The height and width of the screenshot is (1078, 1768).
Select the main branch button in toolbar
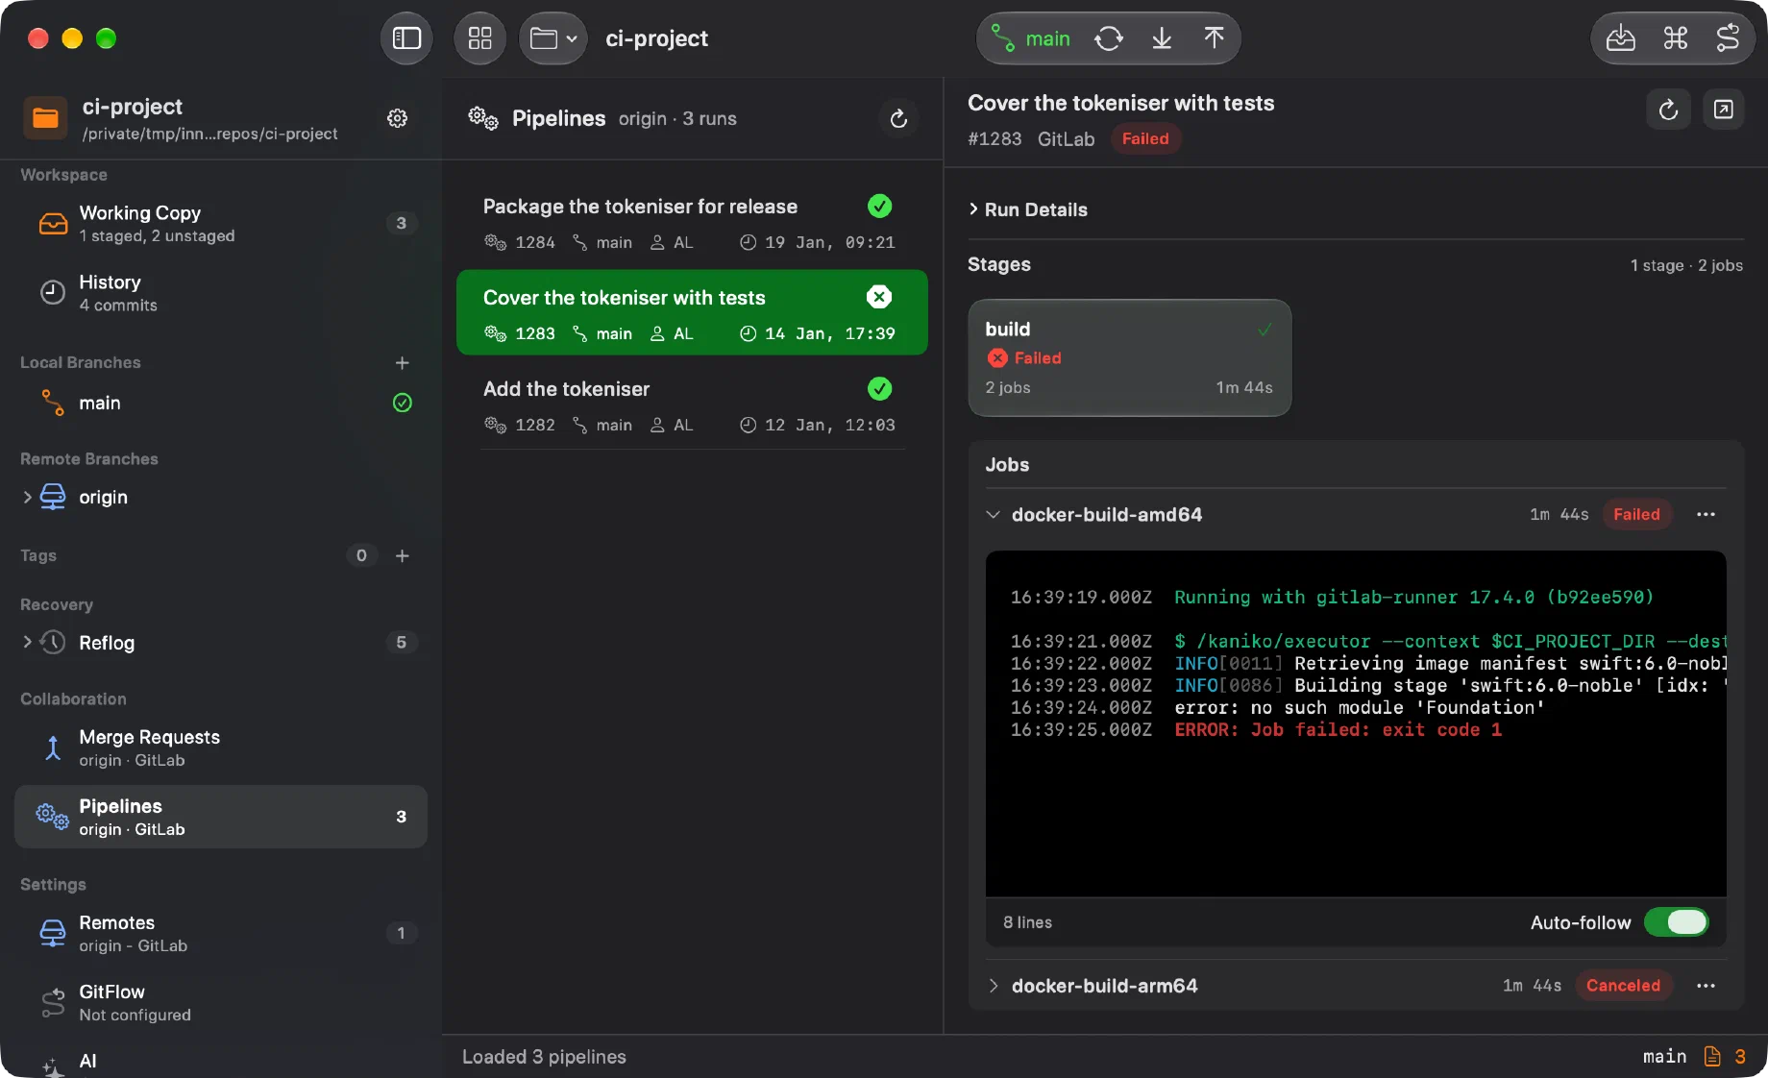(x=1030, y=38)
